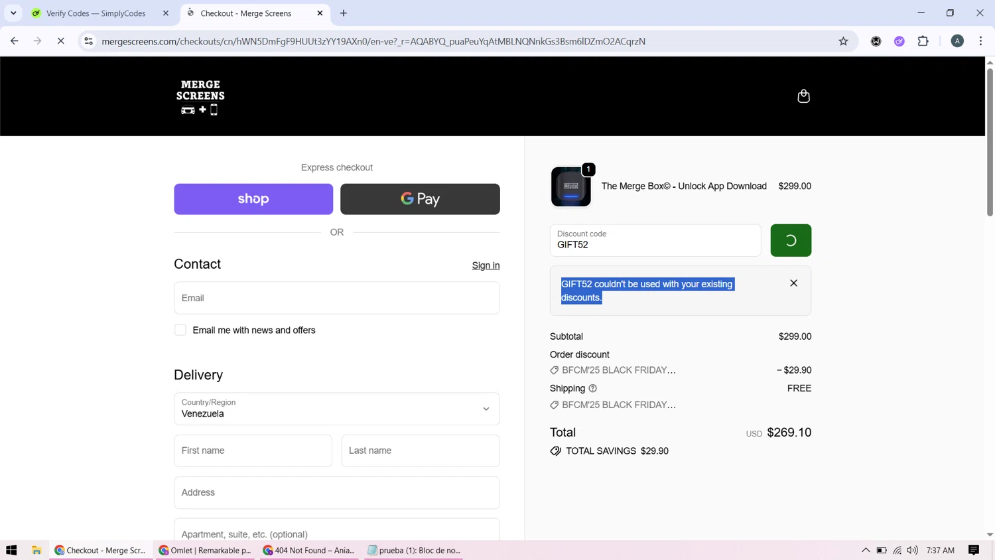Click the 7:37 AM clock
Screen dimensions: 995x560
pyautogui.click(x=940, y=550)
